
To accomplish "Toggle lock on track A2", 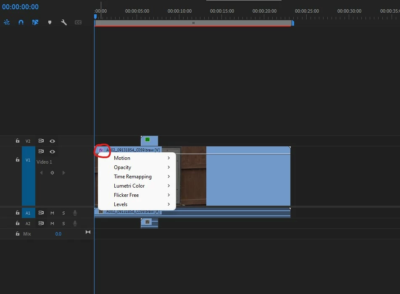I will click(x=17, y=223).
